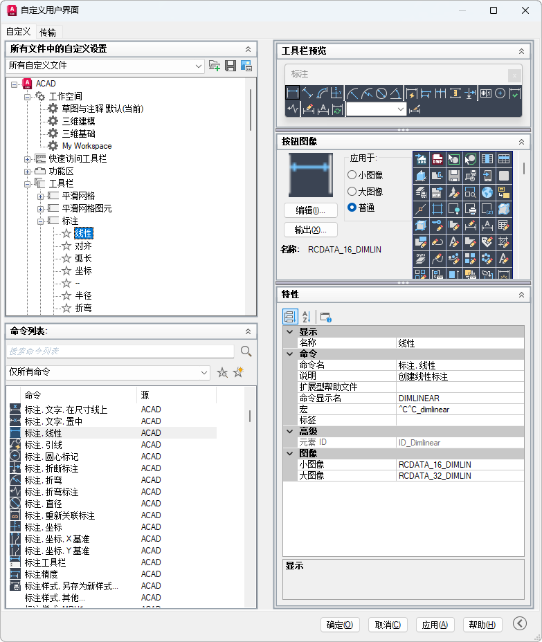Collapse the 命令列表 panel
Image resolution: width=542 pixels, height=642 pixels.
click(248, 331)
